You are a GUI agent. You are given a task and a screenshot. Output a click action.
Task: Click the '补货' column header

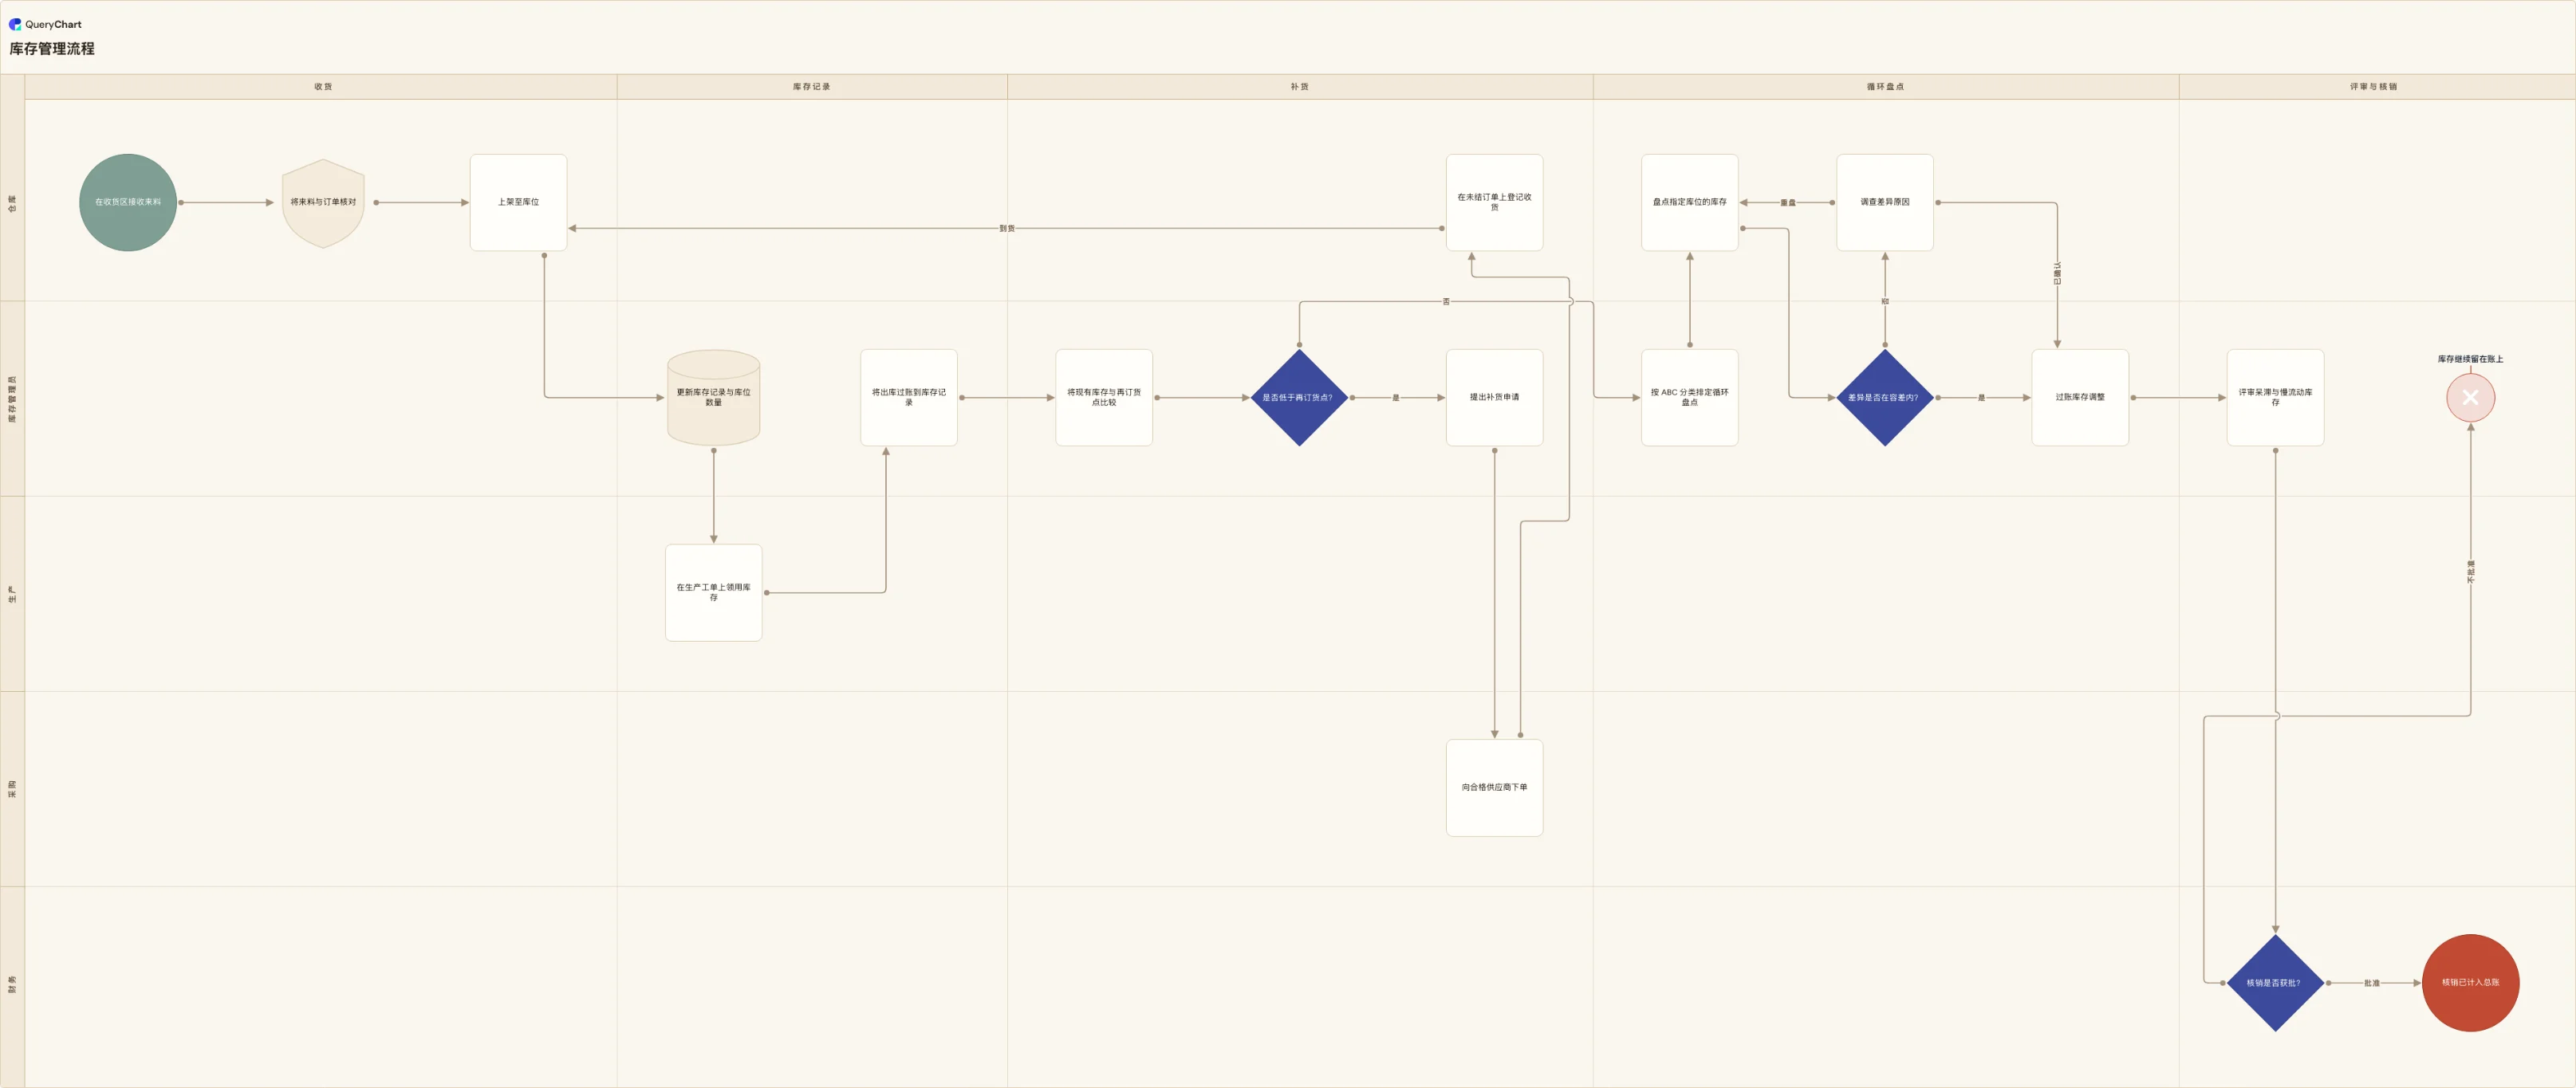[x=1299, y=87]
